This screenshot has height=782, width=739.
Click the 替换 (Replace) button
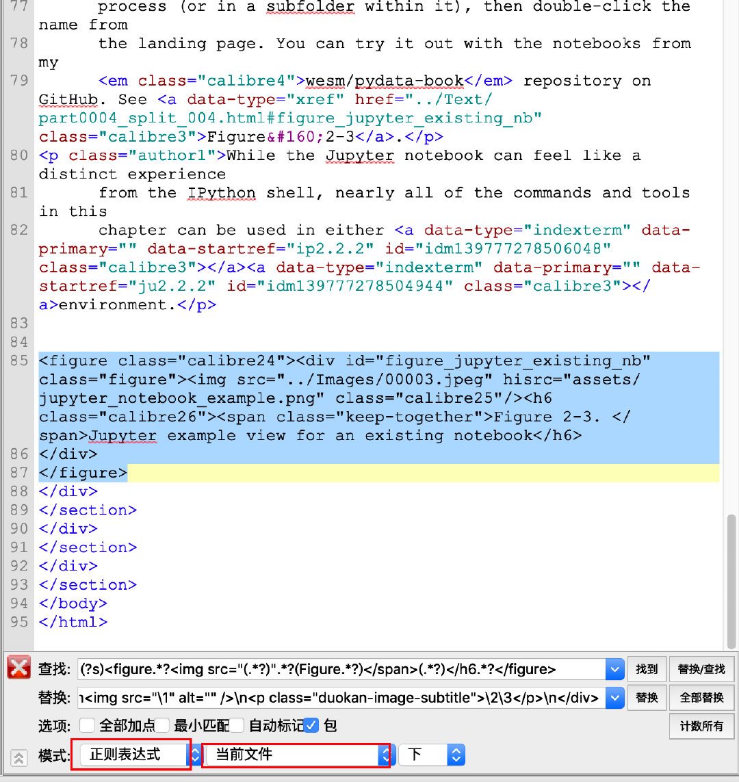tap(647, 698)
